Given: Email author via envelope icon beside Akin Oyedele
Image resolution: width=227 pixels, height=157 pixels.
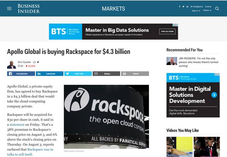Looking at the screenshot, I should 34,62.
